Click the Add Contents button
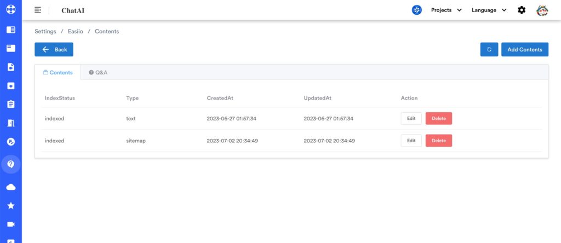The width and height of the screenshot is (561, 243). [x=525, y=50]
